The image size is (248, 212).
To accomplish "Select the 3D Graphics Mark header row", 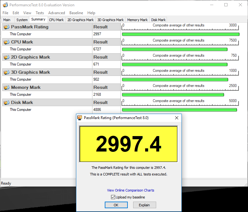I will tap(61, 72).
